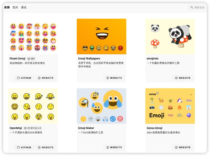
Task: Switch to the 表情 tab
Action: click(7, 8)
